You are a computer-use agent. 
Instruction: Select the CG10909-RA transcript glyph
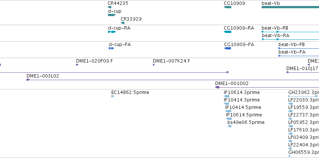(x=228, y=32)
